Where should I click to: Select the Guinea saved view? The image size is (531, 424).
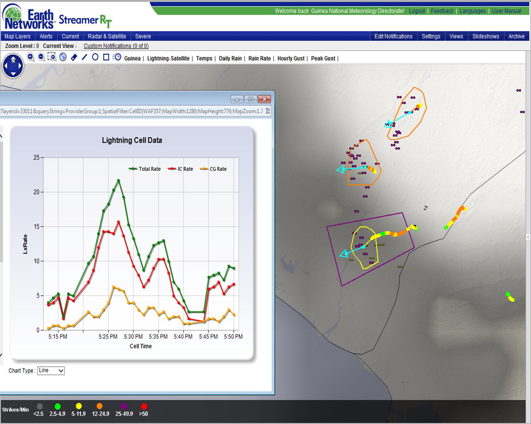coord(132,58)
